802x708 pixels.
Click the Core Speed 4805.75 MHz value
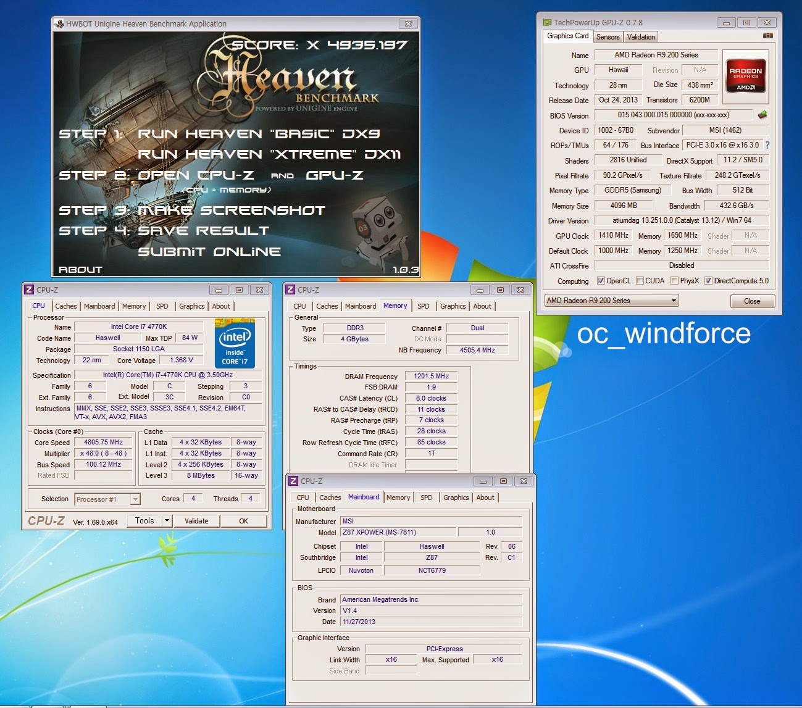pos(104,443)
